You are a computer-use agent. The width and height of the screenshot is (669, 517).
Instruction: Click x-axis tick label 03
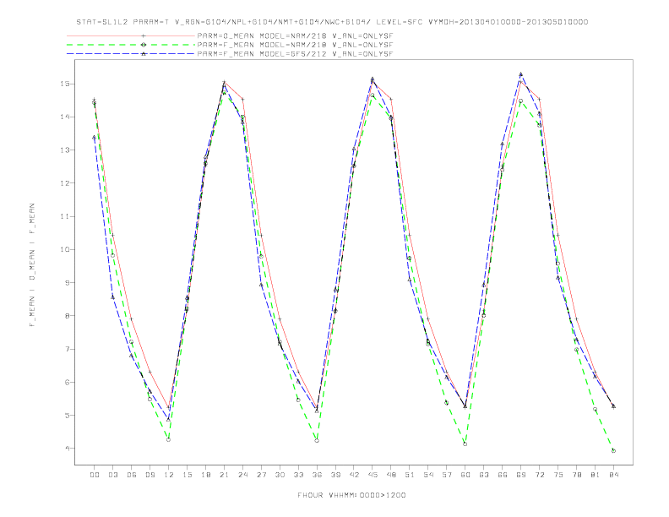(x=112, y=475)
